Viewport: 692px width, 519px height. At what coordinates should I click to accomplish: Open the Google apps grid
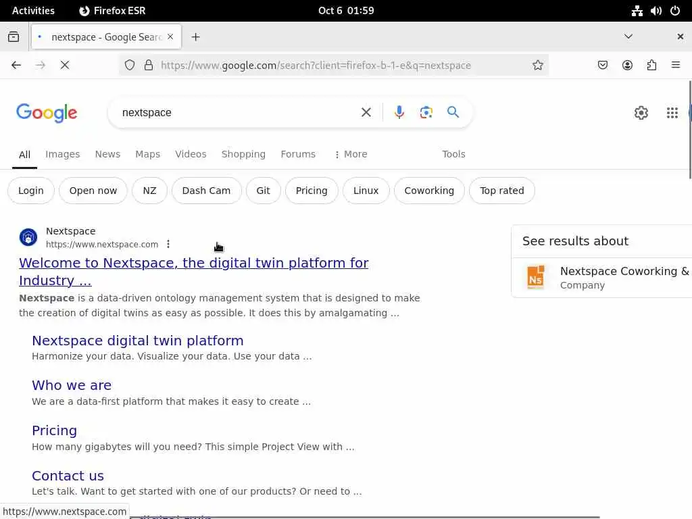[x=672, y=113]
